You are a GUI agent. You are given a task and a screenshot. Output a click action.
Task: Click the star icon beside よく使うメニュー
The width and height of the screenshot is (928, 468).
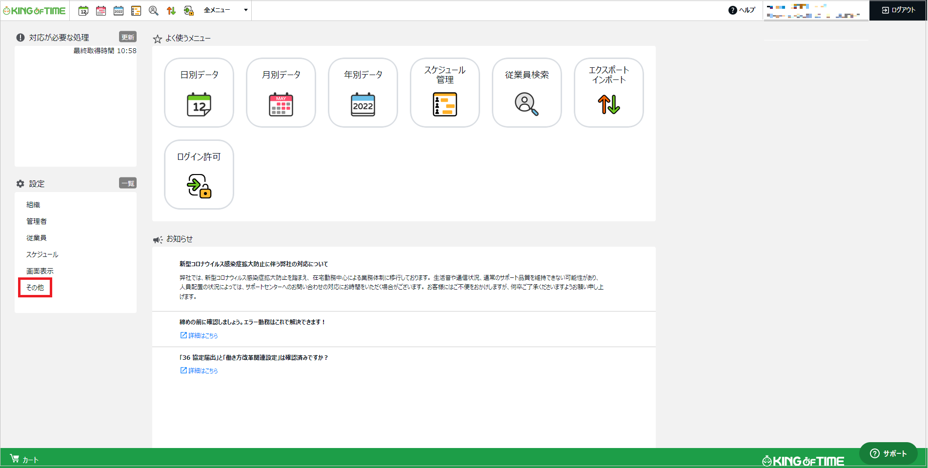(158, 39)
